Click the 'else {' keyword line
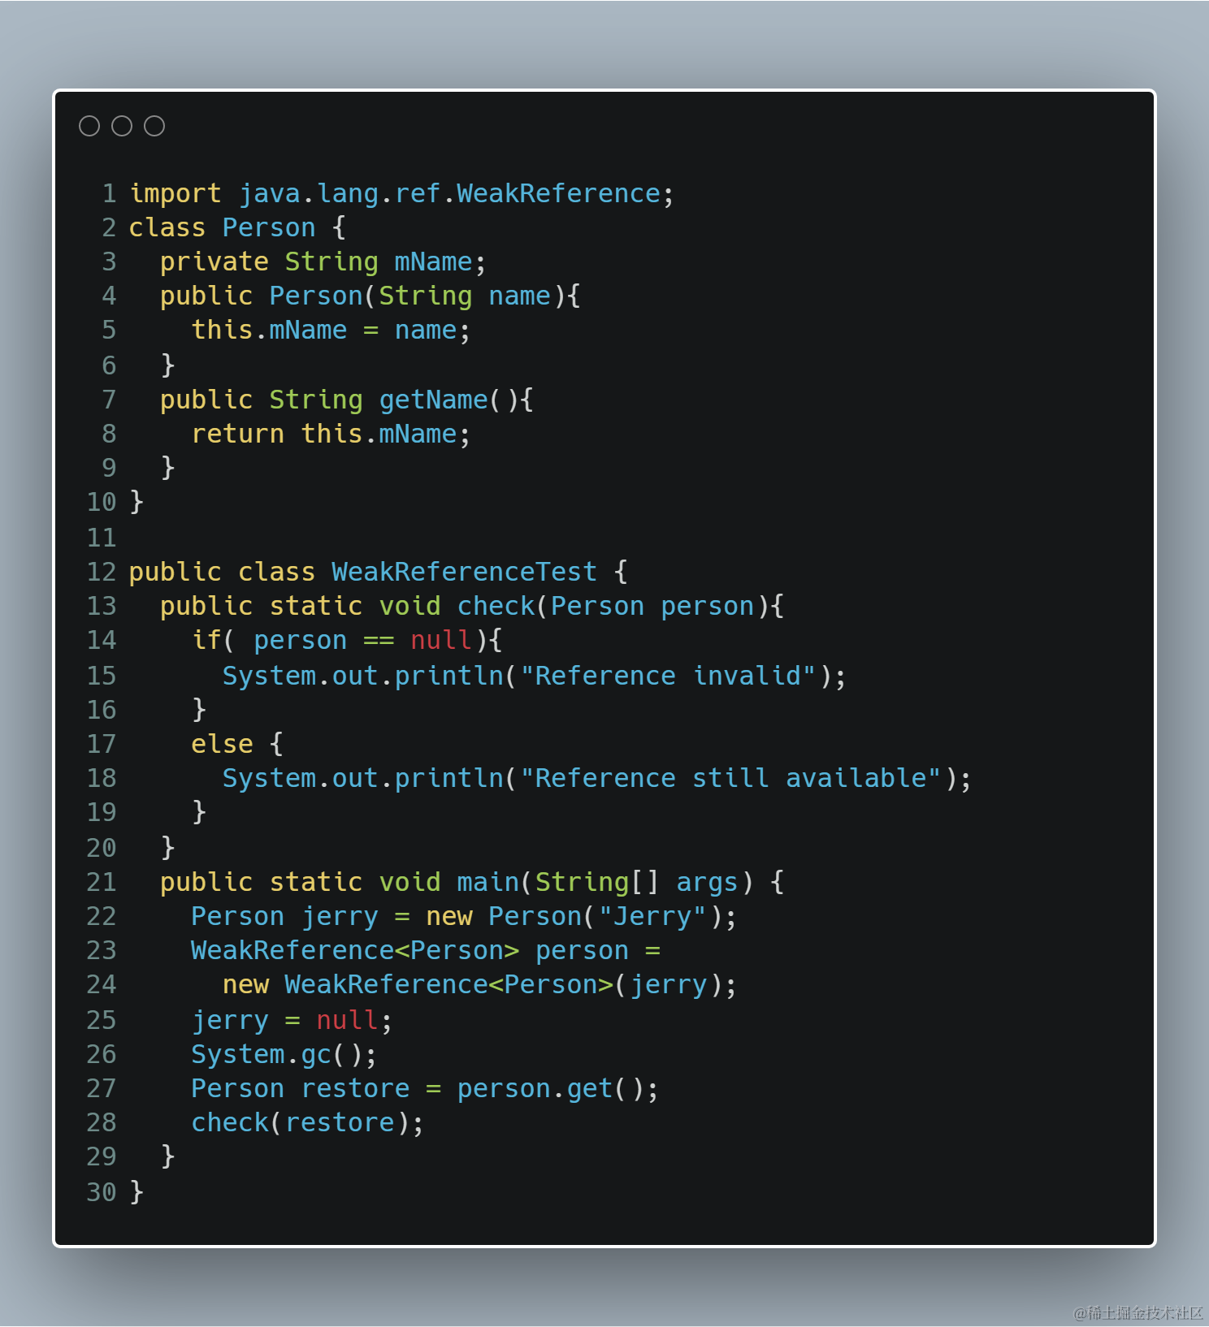The width and height of the screenshot is (1209, 1327). coord(237,745)
